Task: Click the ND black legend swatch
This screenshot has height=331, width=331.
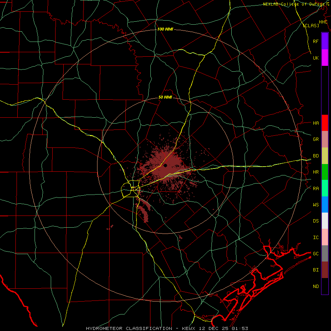Action: [x=325, y=286]
